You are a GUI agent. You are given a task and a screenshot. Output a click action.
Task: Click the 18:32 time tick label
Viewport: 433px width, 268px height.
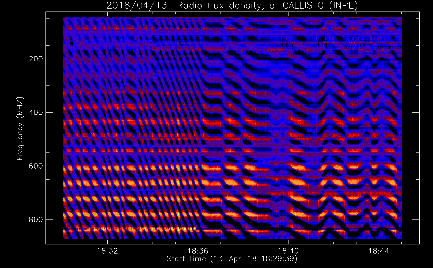[x=107, y=251]
